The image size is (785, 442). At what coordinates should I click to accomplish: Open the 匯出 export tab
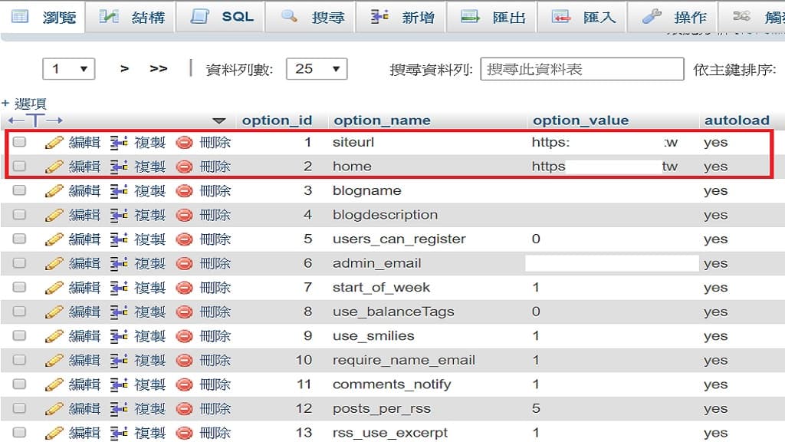[x=492, y=17]
